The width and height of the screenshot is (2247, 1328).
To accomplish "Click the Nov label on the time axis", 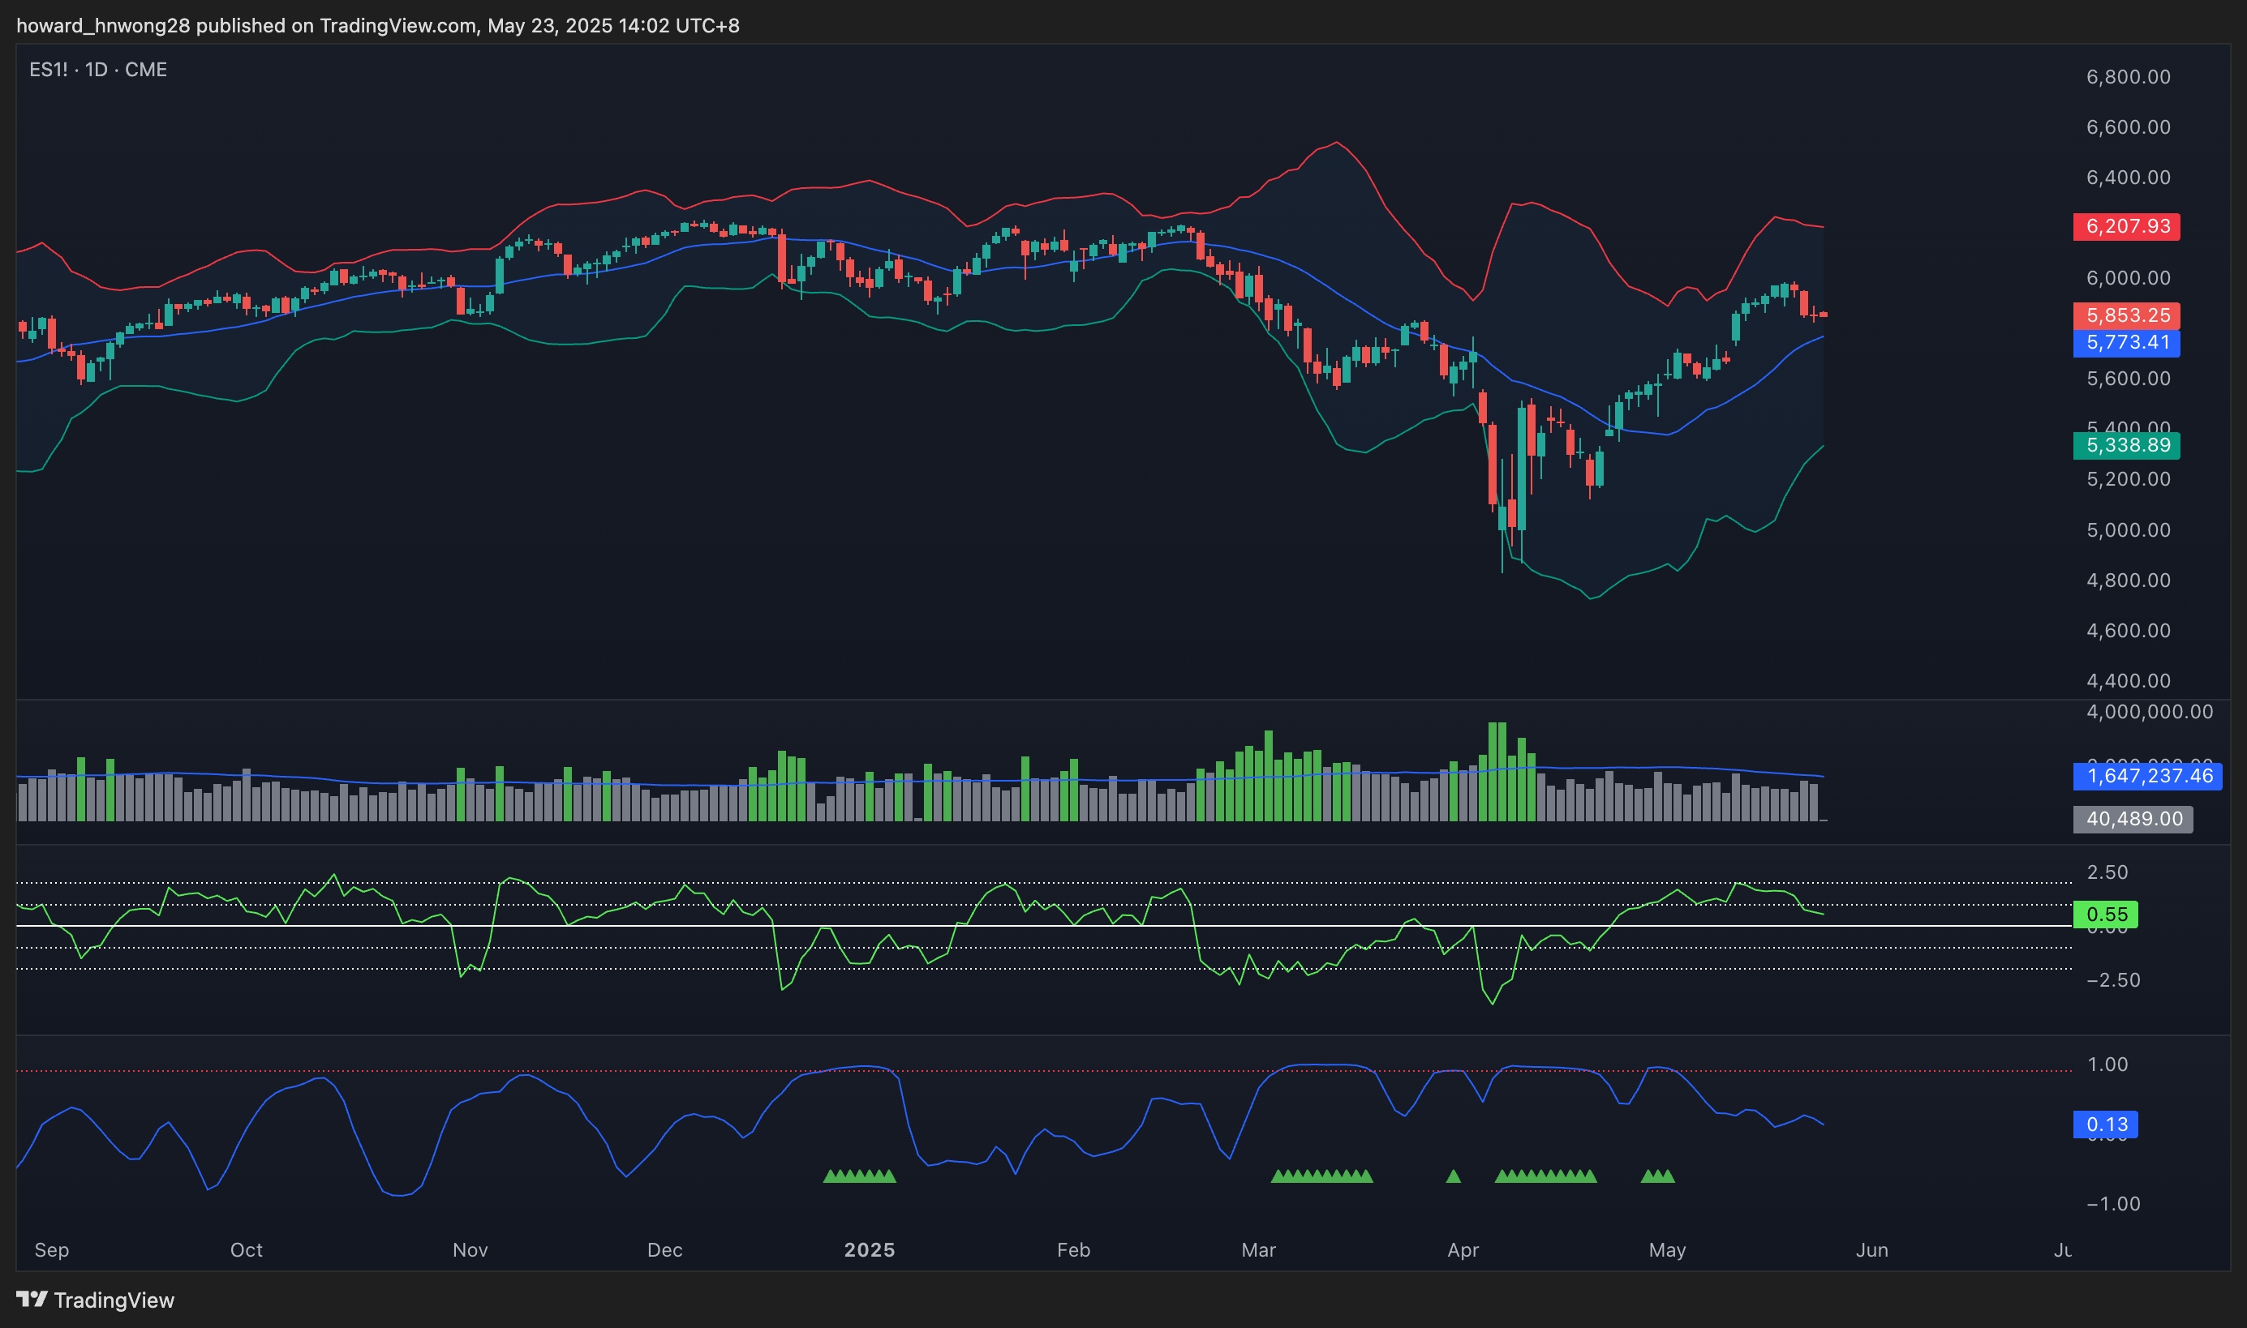I will point(470,1250).
